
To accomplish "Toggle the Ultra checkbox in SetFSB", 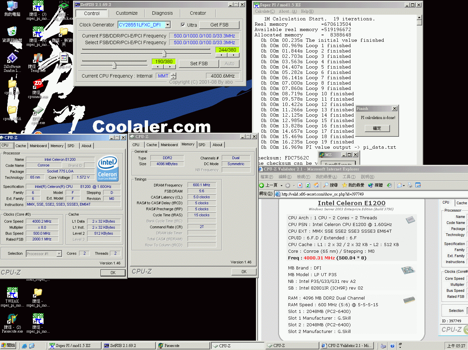I will (183, 25).
